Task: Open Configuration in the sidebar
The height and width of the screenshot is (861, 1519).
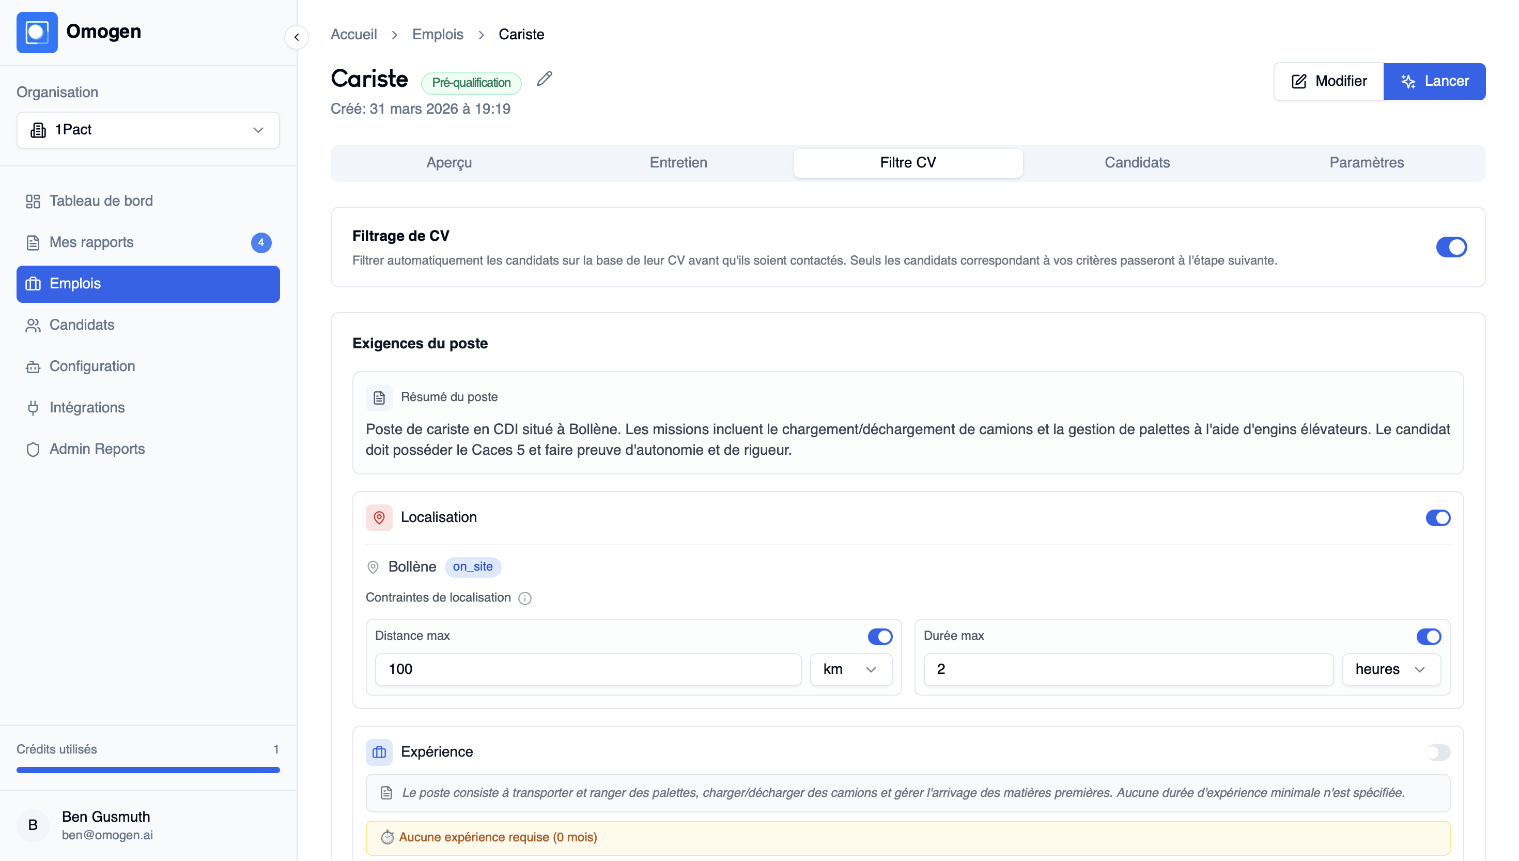Action: [92, 366]
